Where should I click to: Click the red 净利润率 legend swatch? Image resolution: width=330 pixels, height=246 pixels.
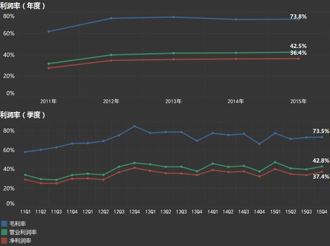click(4, 240)
